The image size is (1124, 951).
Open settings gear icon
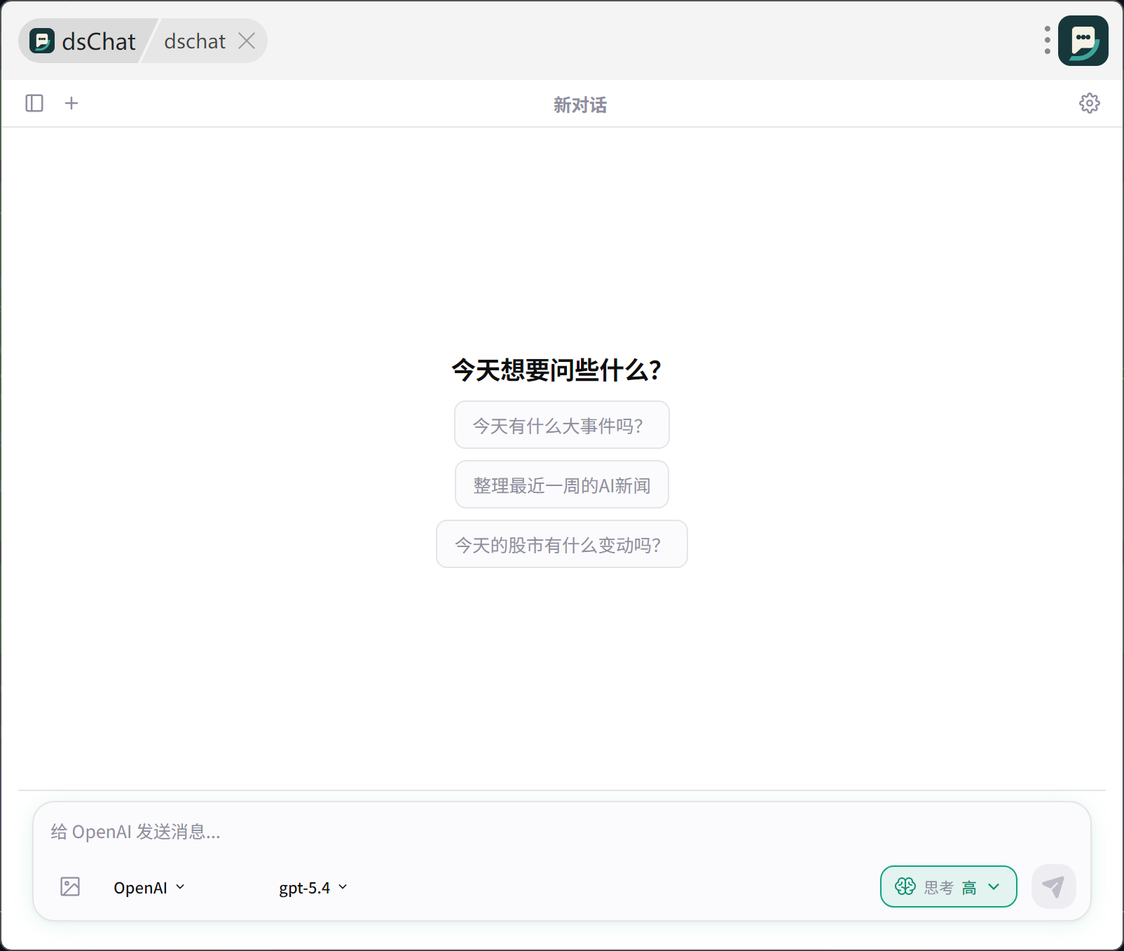(x=1089, y=104)
